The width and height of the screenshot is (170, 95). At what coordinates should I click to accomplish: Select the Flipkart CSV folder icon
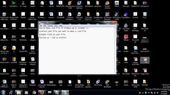tap(135, 4)
